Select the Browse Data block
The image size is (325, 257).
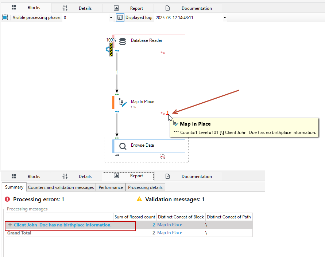pos(149,146)
